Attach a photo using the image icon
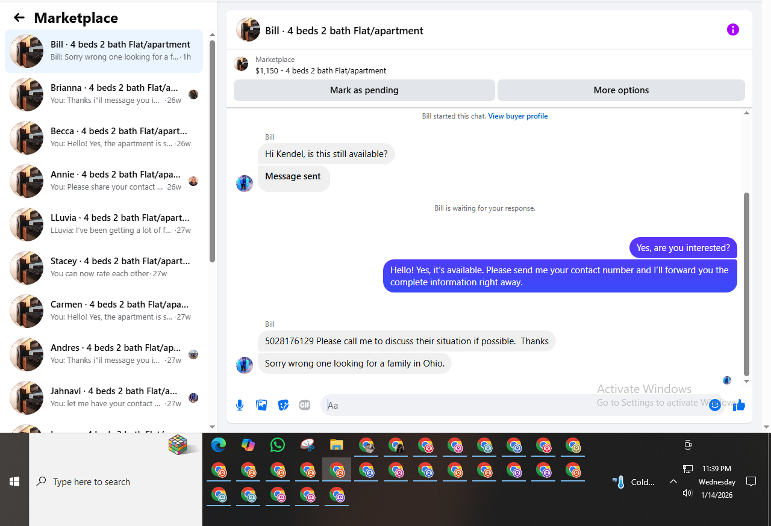 pyautogui.click(x=261, y=405)
